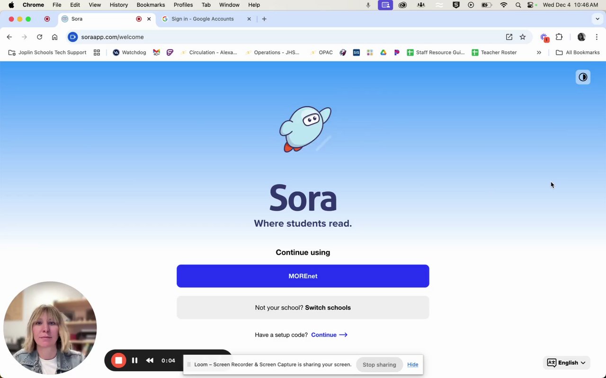Viewport: 606px width, 378px height.
Task: Hide the screen sharing notification
Action: pos(412,364)
